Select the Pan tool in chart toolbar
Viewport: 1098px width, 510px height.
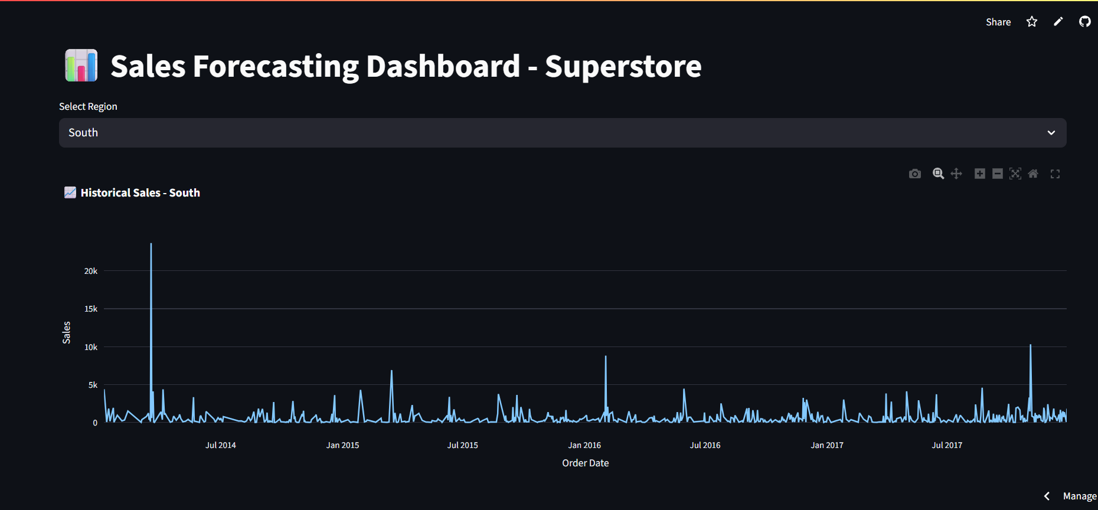point(956,174)
